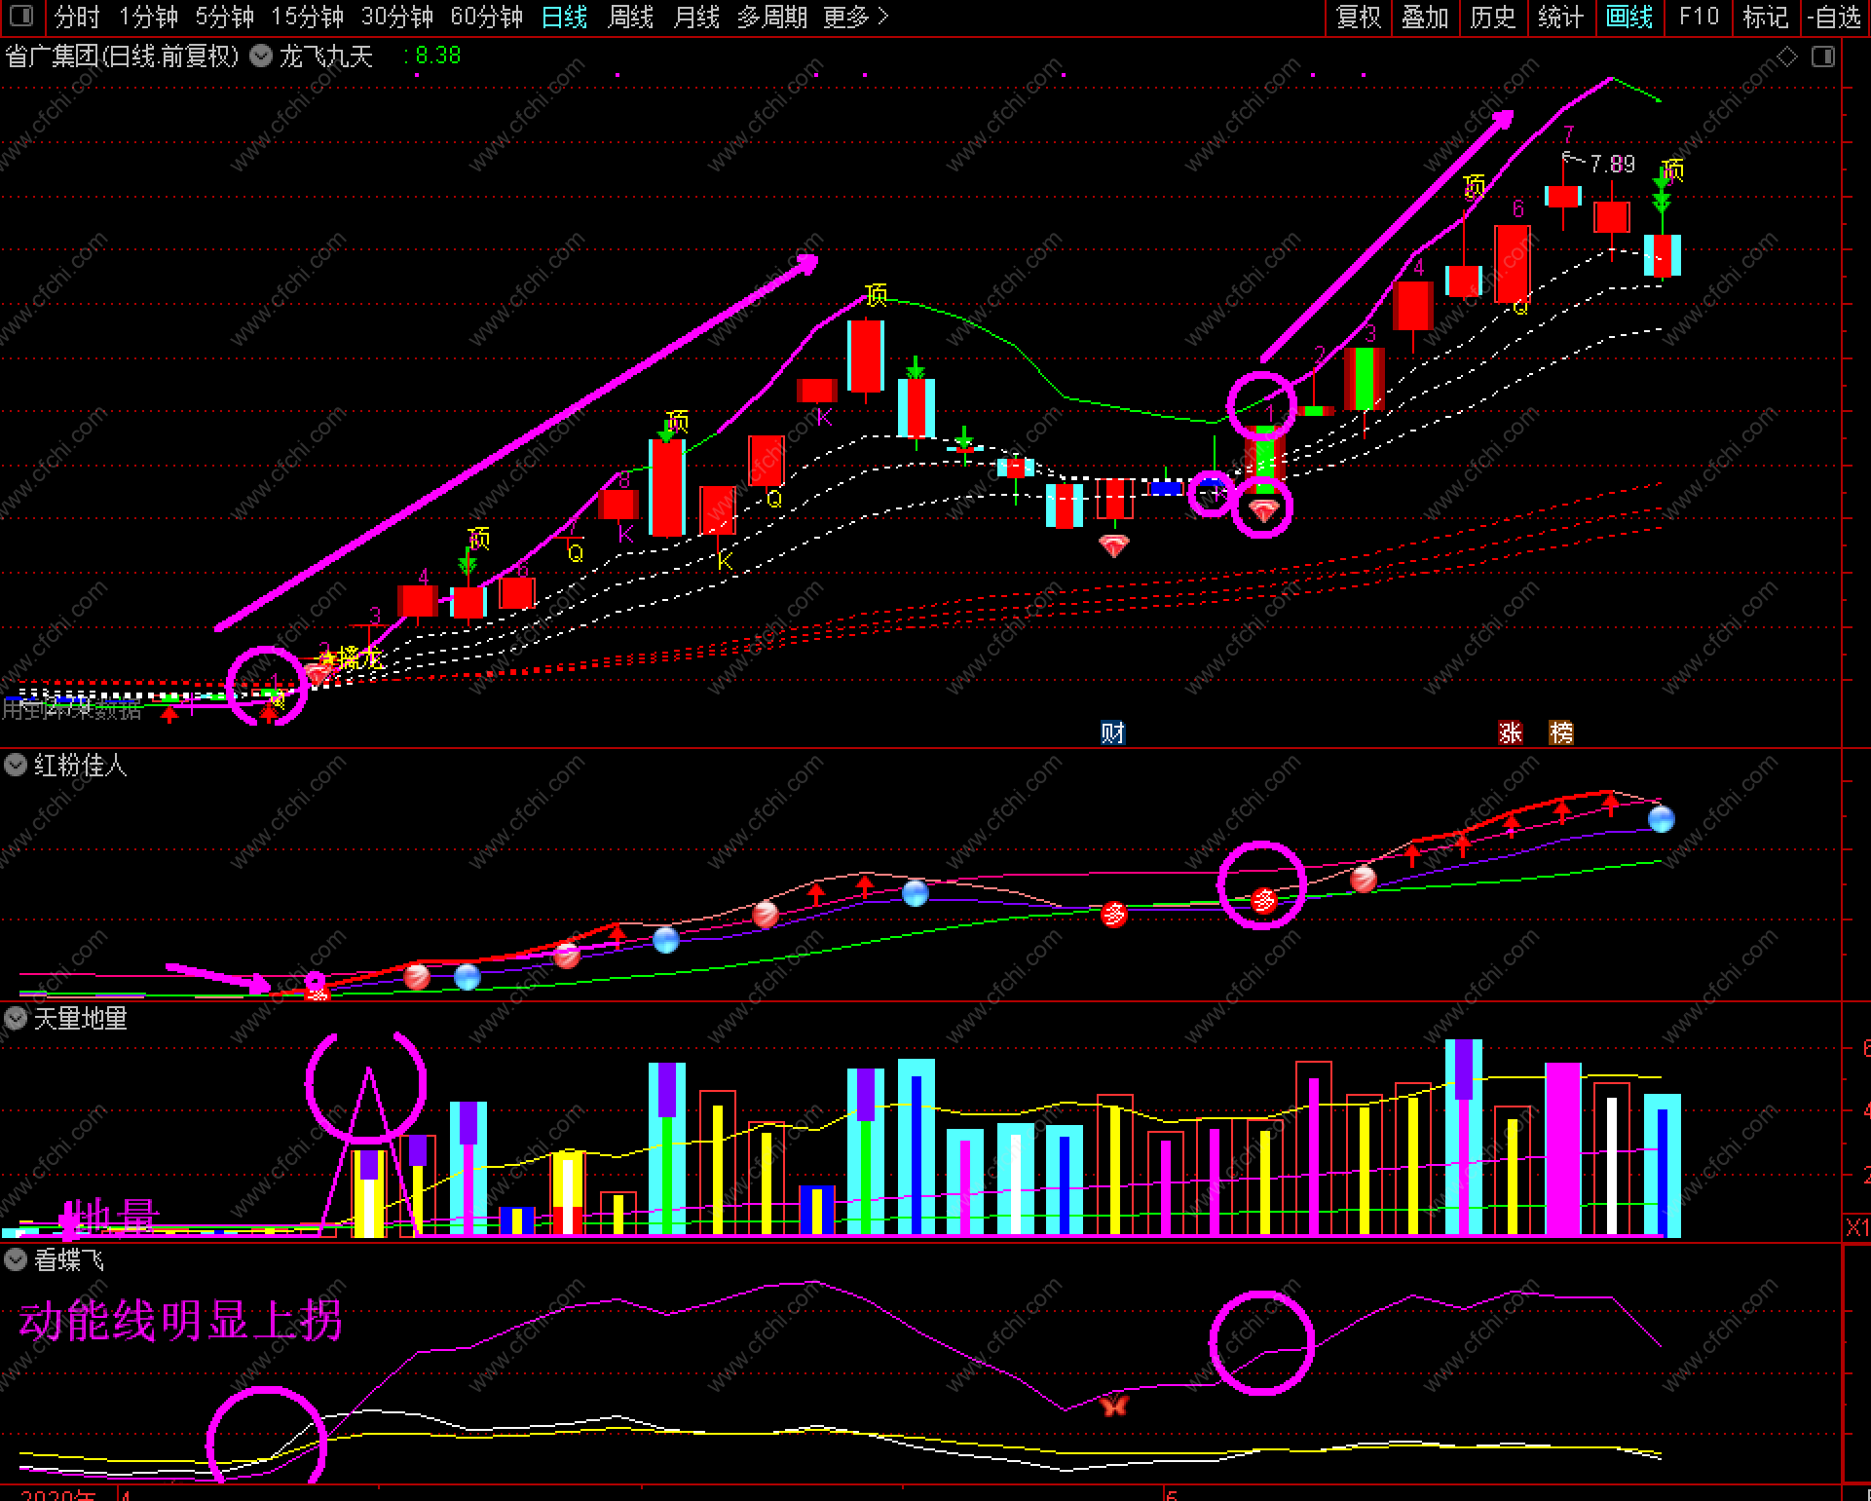This screenshot has width=1871, height=1501.
Task: Click the red butterfly signal icon
Action: [1113, 1406]
